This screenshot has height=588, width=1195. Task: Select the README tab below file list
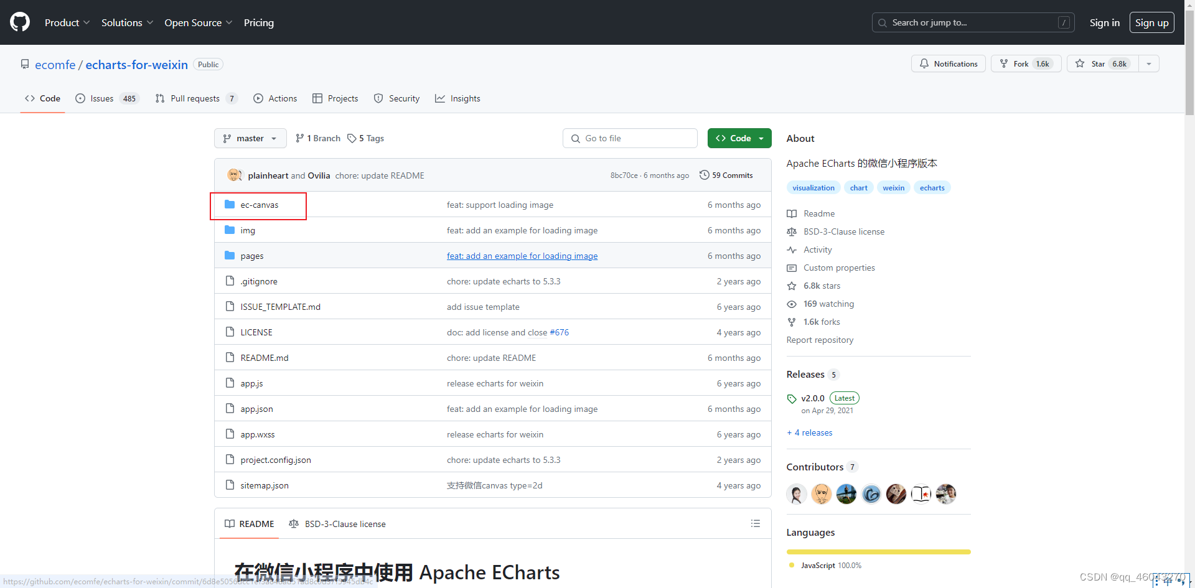coord(250,524)
